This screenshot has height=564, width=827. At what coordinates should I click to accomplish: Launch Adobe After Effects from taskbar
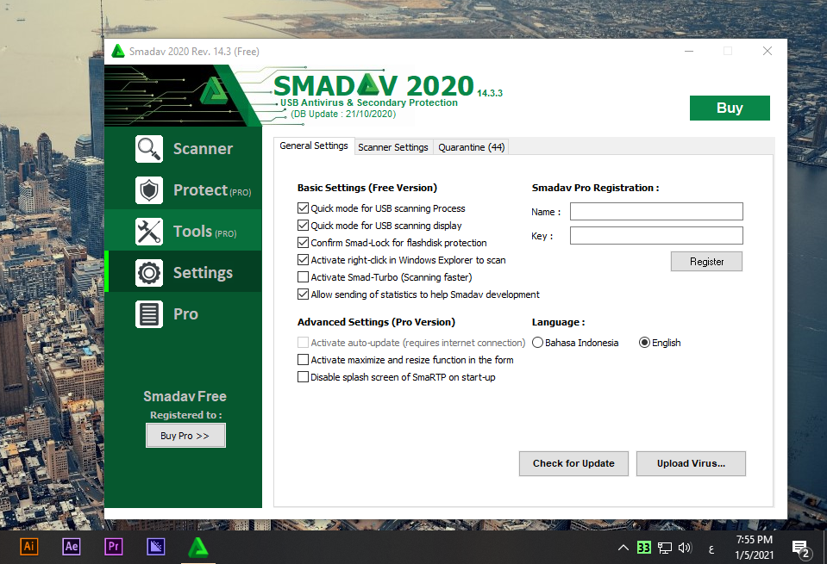72,546
